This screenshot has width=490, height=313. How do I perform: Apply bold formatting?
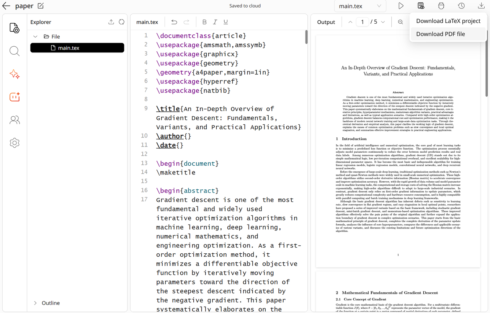pyautogui.click(x=204, y=22)
